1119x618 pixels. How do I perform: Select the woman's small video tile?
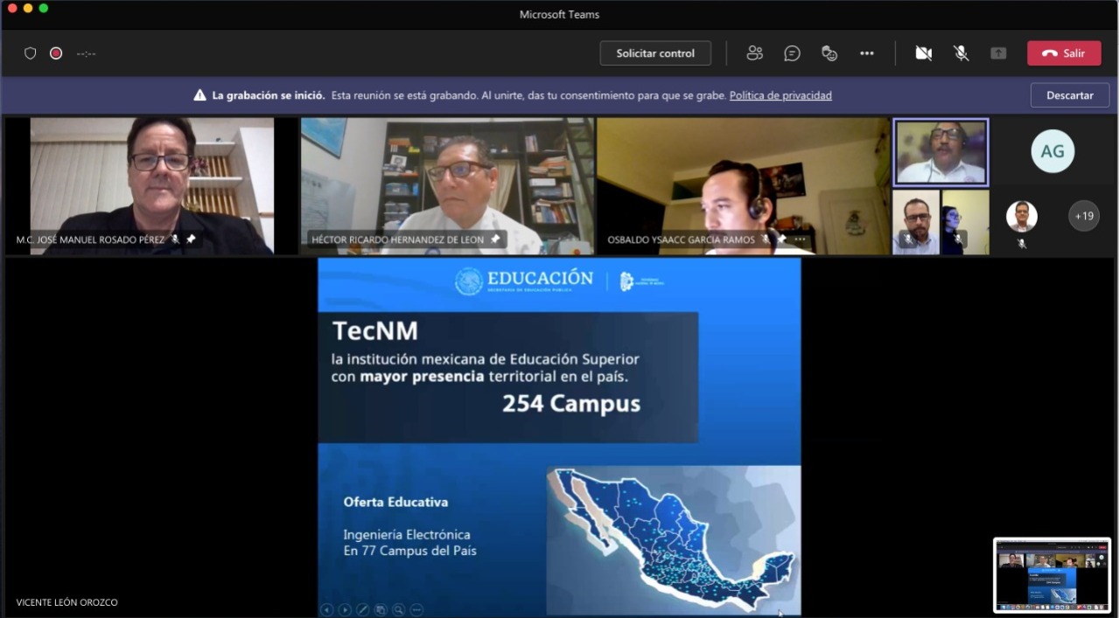pyautogui.click(x=966, y=222)
